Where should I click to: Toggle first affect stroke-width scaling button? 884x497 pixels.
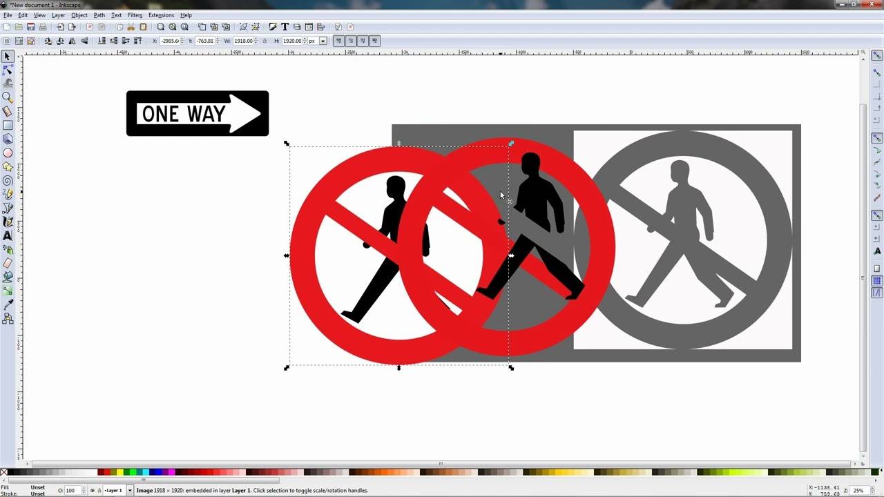tap(338, 41)
